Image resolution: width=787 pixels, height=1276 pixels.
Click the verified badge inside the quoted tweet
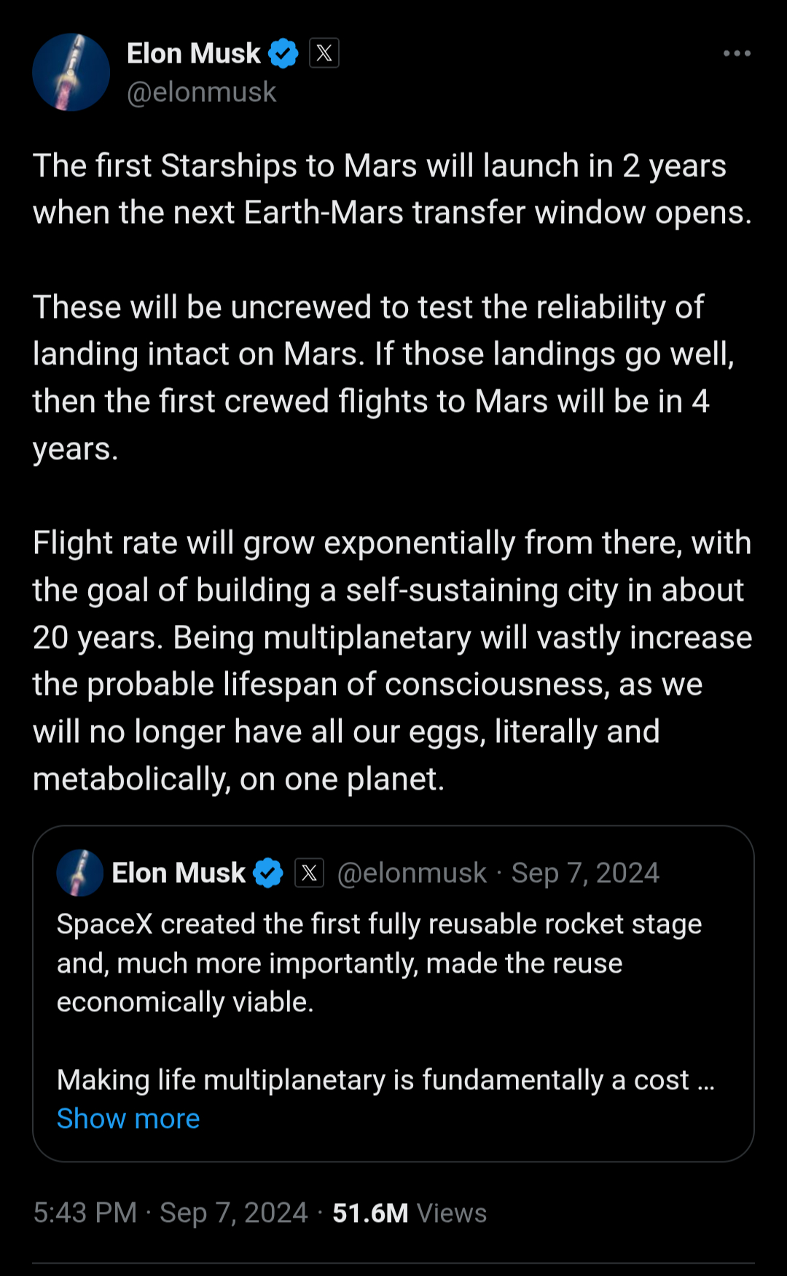coord(268,873)
